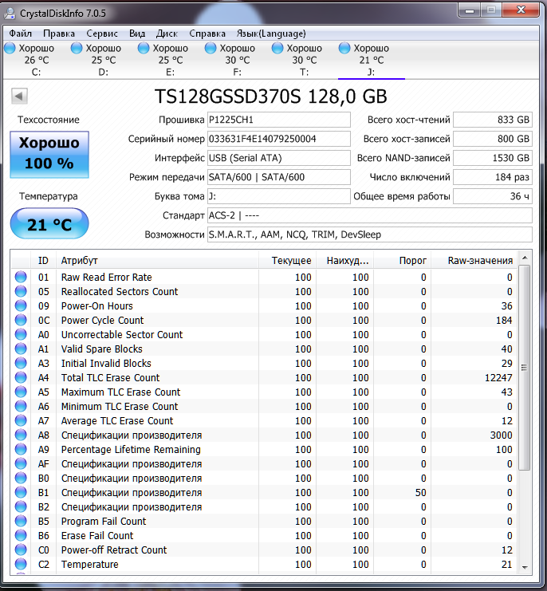Click the blue health orb of disk T:
This screenshot has height=591, width=547.
point(277,48)
